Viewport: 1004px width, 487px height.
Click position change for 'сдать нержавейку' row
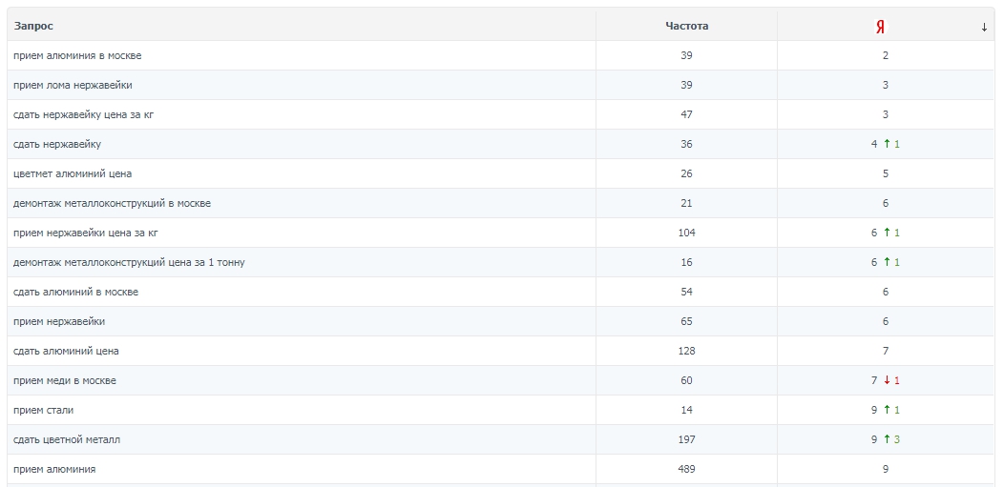pyautogui.click(x=892, y=145)
